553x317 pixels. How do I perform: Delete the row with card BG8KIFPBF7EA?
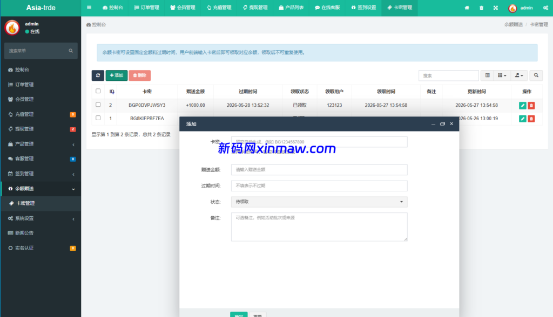pyautogui.click(x=531, y=119)
